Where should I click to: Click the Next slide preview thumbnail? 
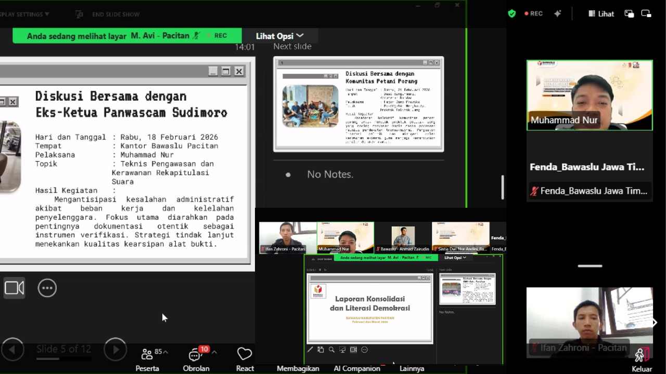click(x=358, y=104)
